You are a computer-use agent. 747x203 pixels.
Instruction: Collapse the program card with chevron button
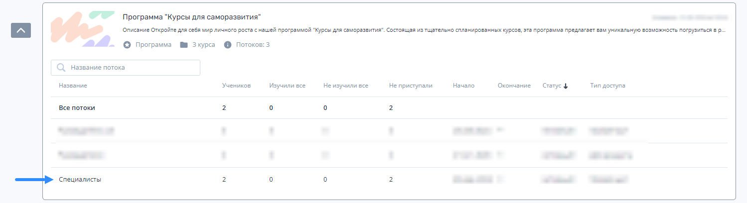pos(21,30)
